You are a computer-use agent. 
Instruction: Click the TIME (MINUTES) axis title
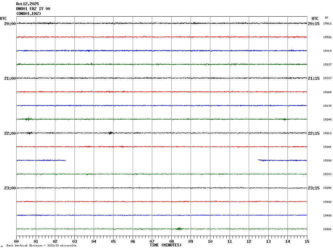pyautogui.click(x=166, y=245)
